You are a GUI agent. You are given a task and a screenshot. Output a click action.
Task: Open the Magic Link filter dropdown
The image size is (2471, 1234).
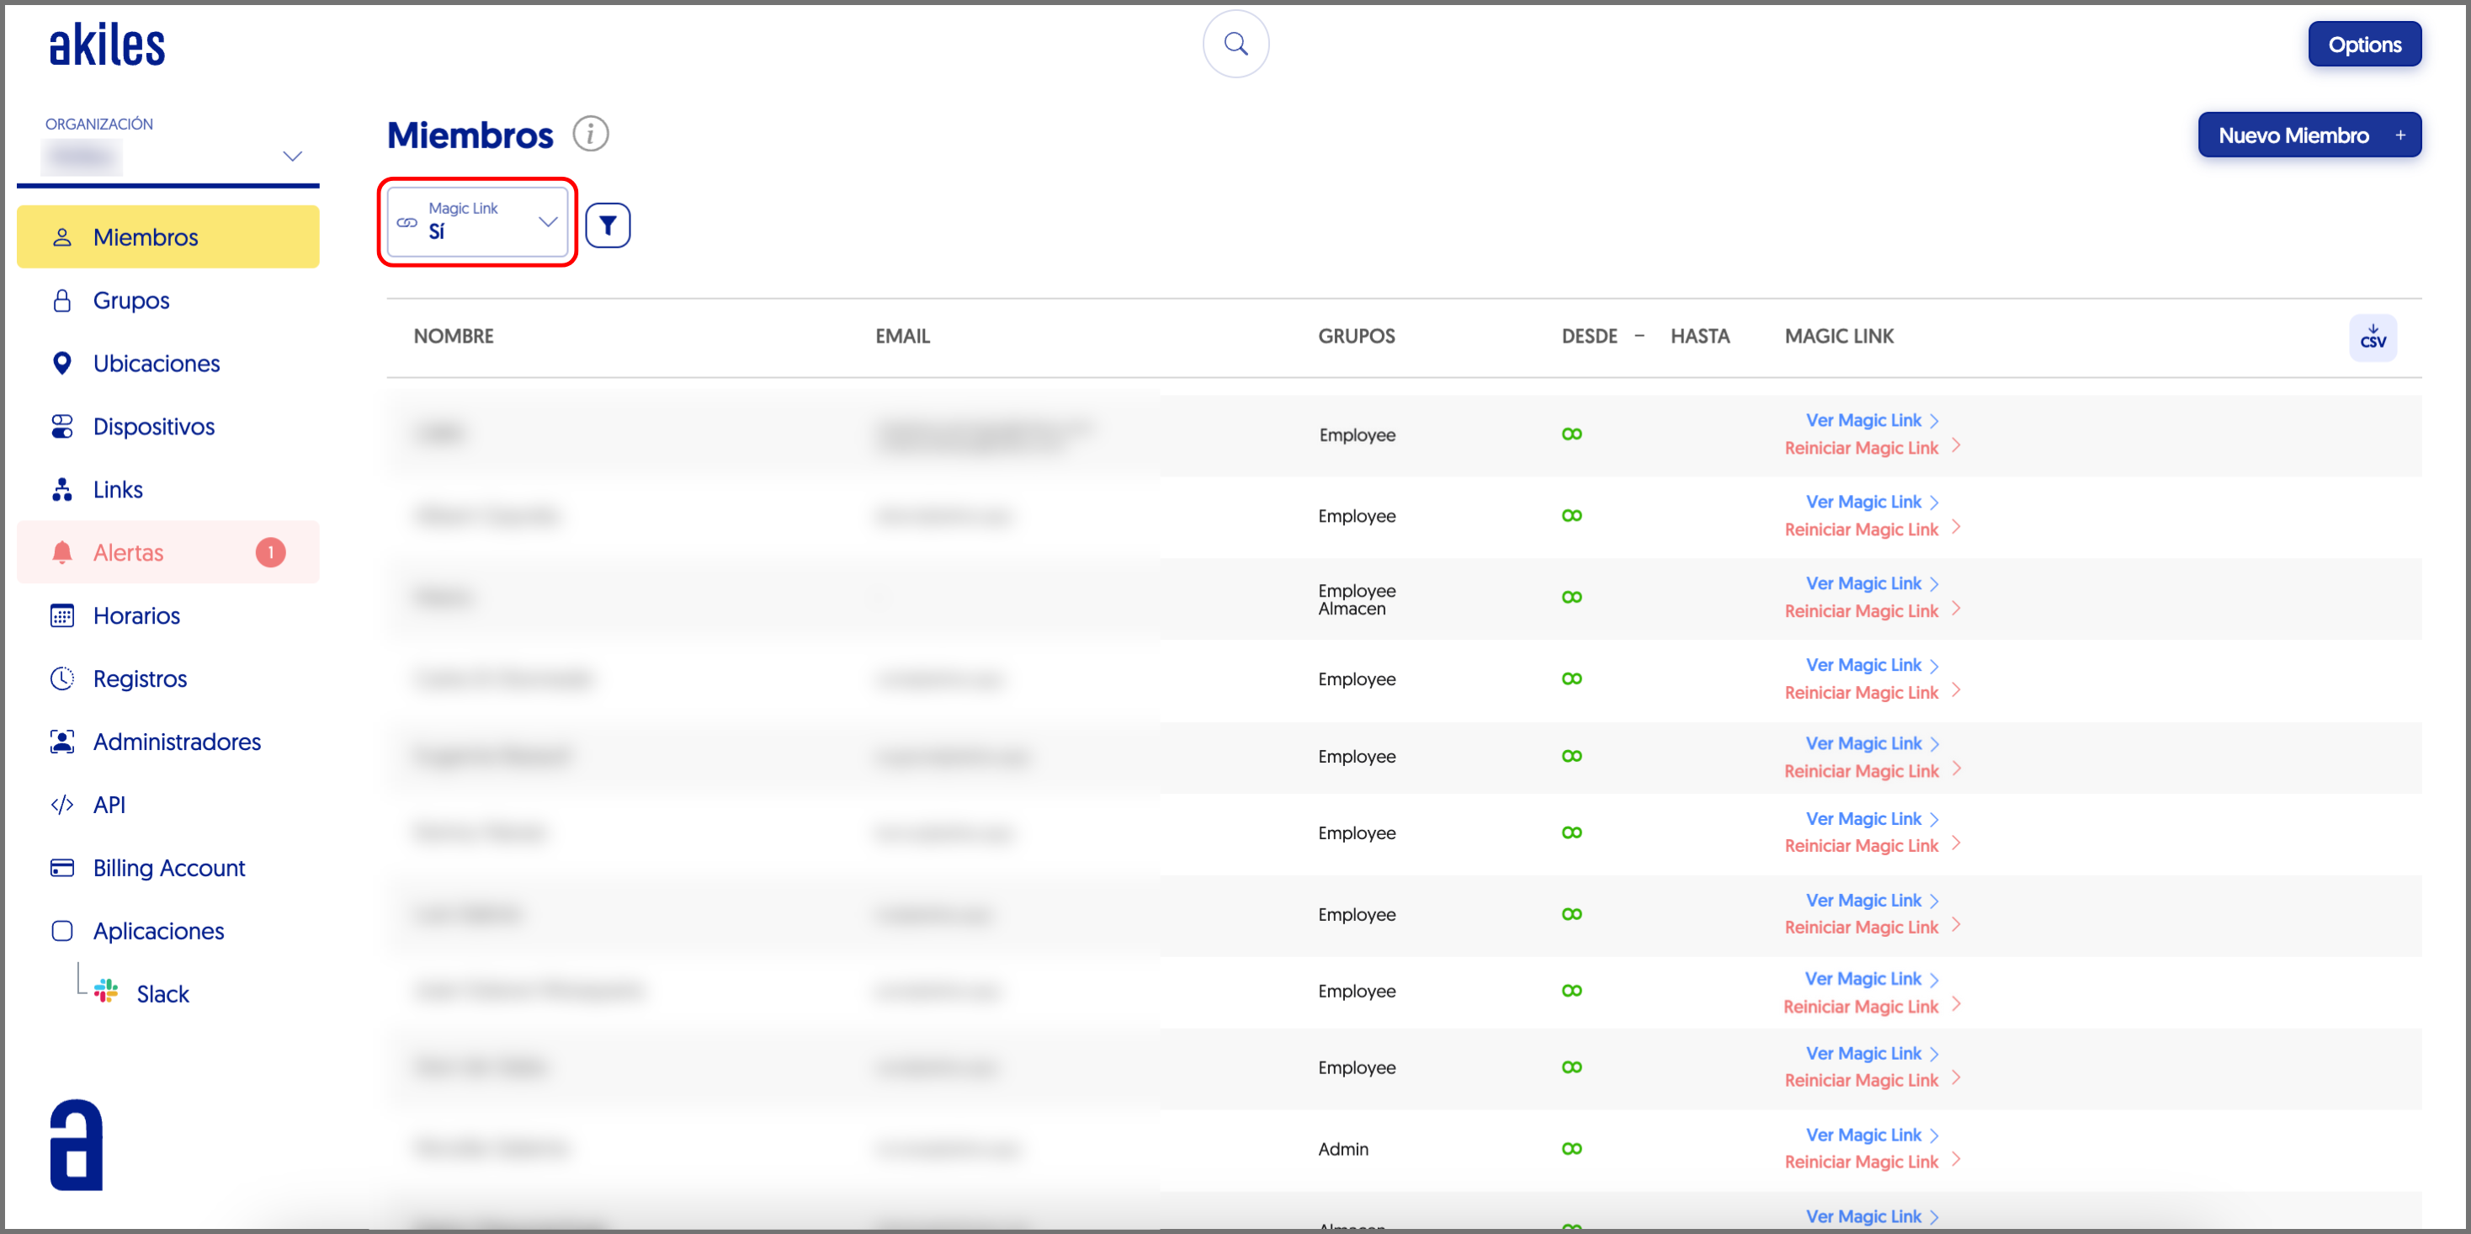coord(478,221)
